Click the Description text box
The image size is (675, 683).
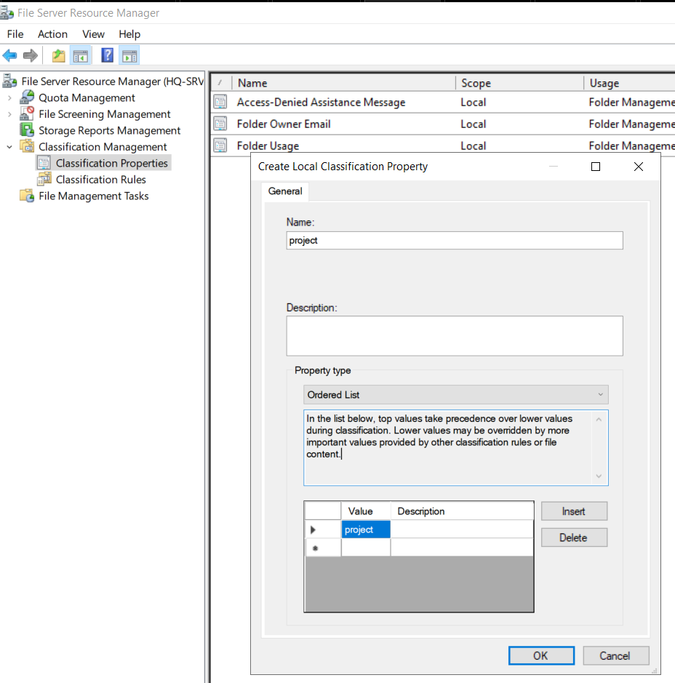pos(455,336)
